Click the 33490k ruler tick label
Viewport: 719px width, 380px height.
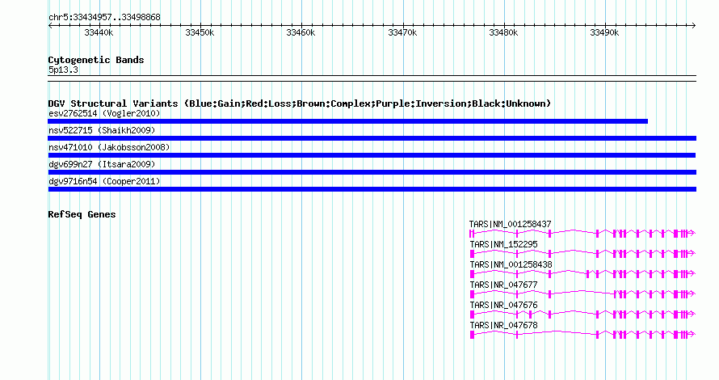coord(604,32)
